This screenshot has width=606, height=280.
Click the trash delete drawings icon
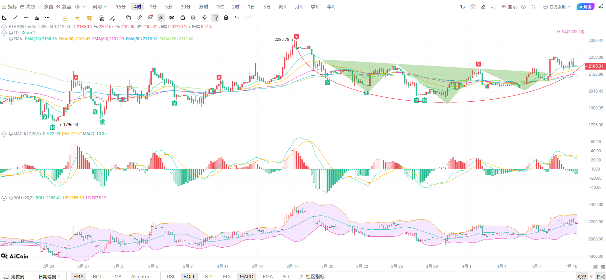pyautogui.click(x=226, y=18)
